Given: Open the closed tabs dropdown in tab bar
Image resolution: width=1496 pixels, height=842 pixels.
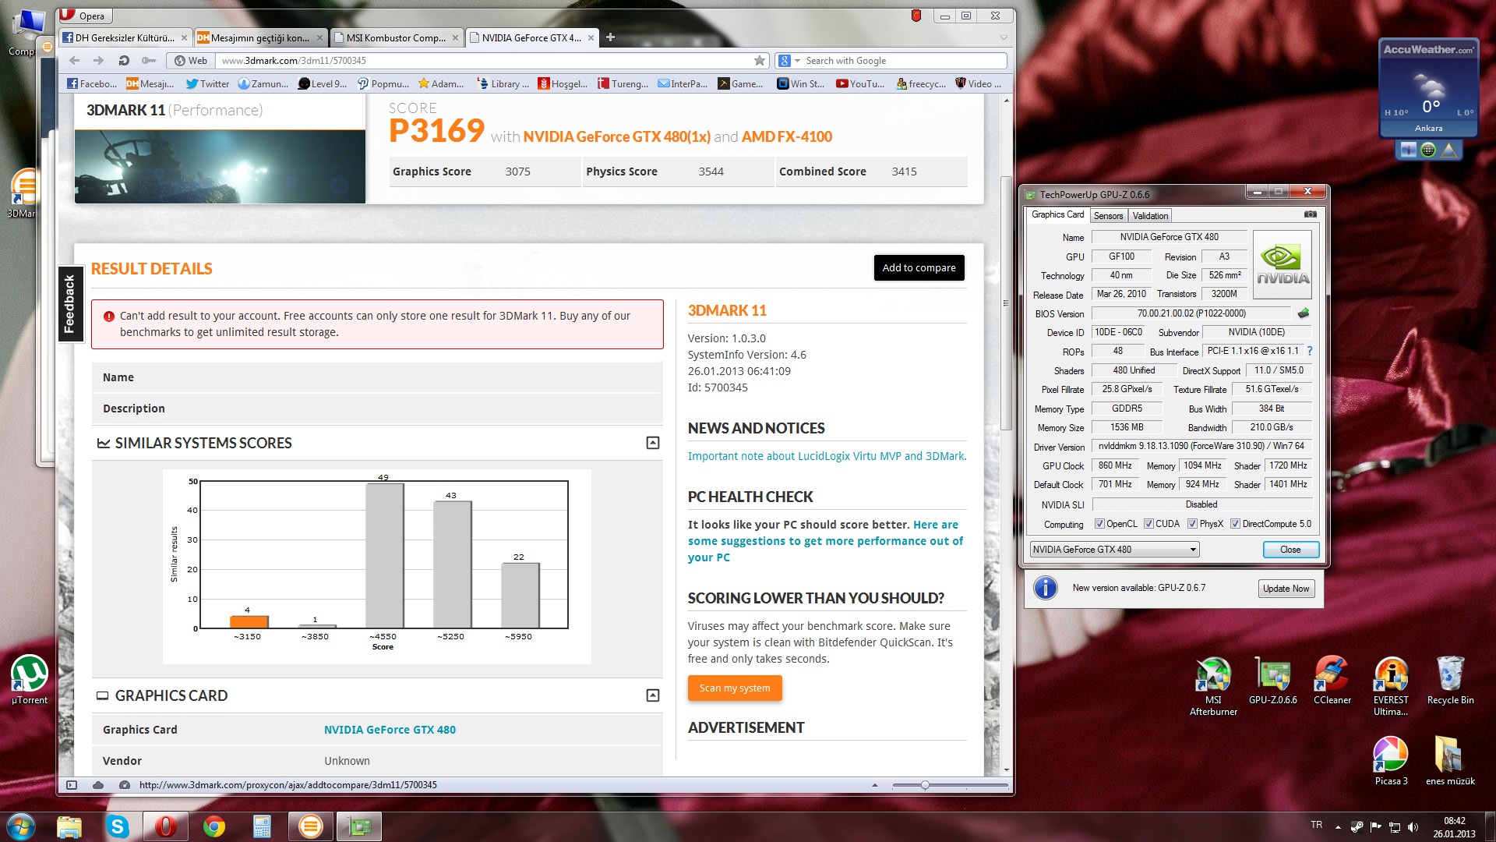Looking at the screenshot, I should click(x=1004, y=37).
